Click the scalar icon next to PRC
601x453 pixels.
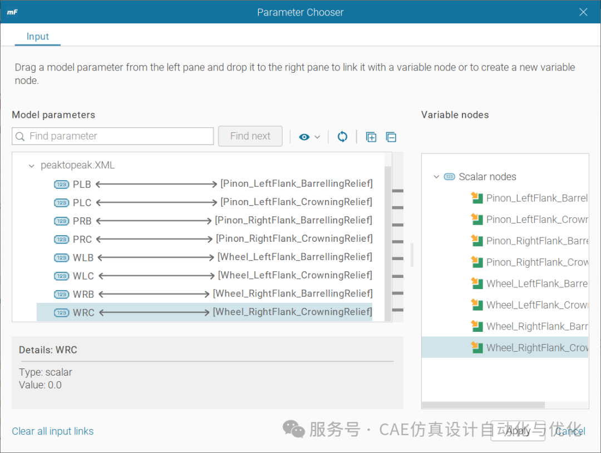[x=61, y=240]
